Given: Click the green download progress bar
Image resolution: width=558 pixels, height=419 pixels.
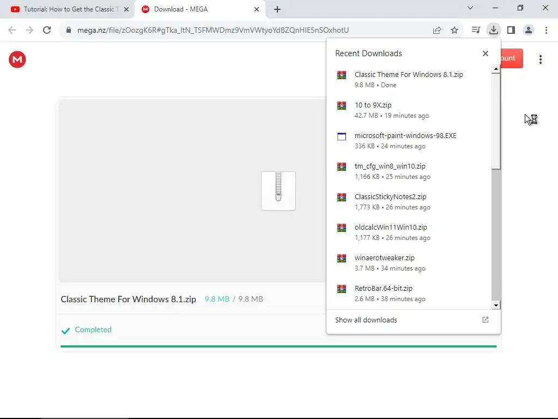Looking at the screenshot, I should pyautogui.click(x=278, y=346).
